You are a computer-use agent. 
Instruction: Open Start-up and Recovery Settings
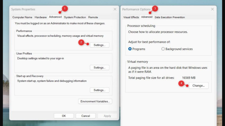point(100,90)
